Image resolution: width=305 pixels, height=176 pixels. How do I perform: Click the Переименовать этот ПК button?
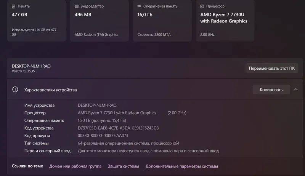[272, 68]
